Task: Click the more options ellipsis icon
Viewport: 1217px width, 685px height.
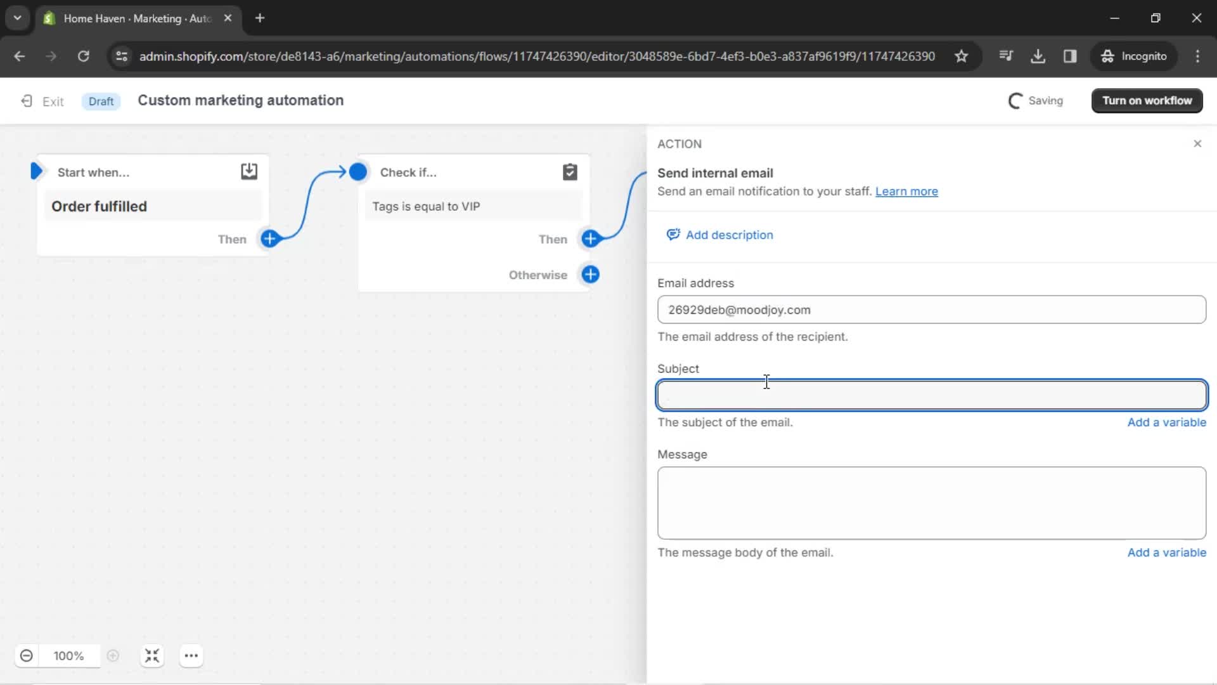Action: click(x=191, y=656)
